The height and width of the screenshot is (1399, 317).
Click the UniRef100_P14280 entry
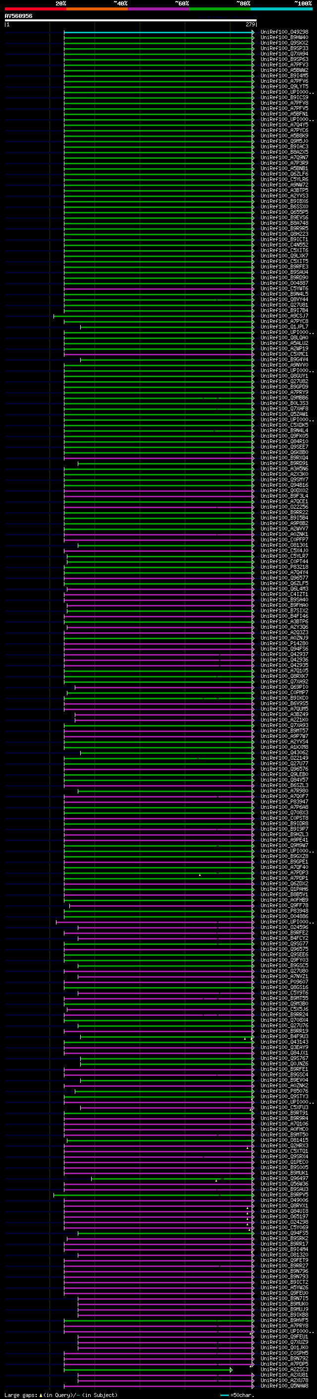(x=284, y=644)
